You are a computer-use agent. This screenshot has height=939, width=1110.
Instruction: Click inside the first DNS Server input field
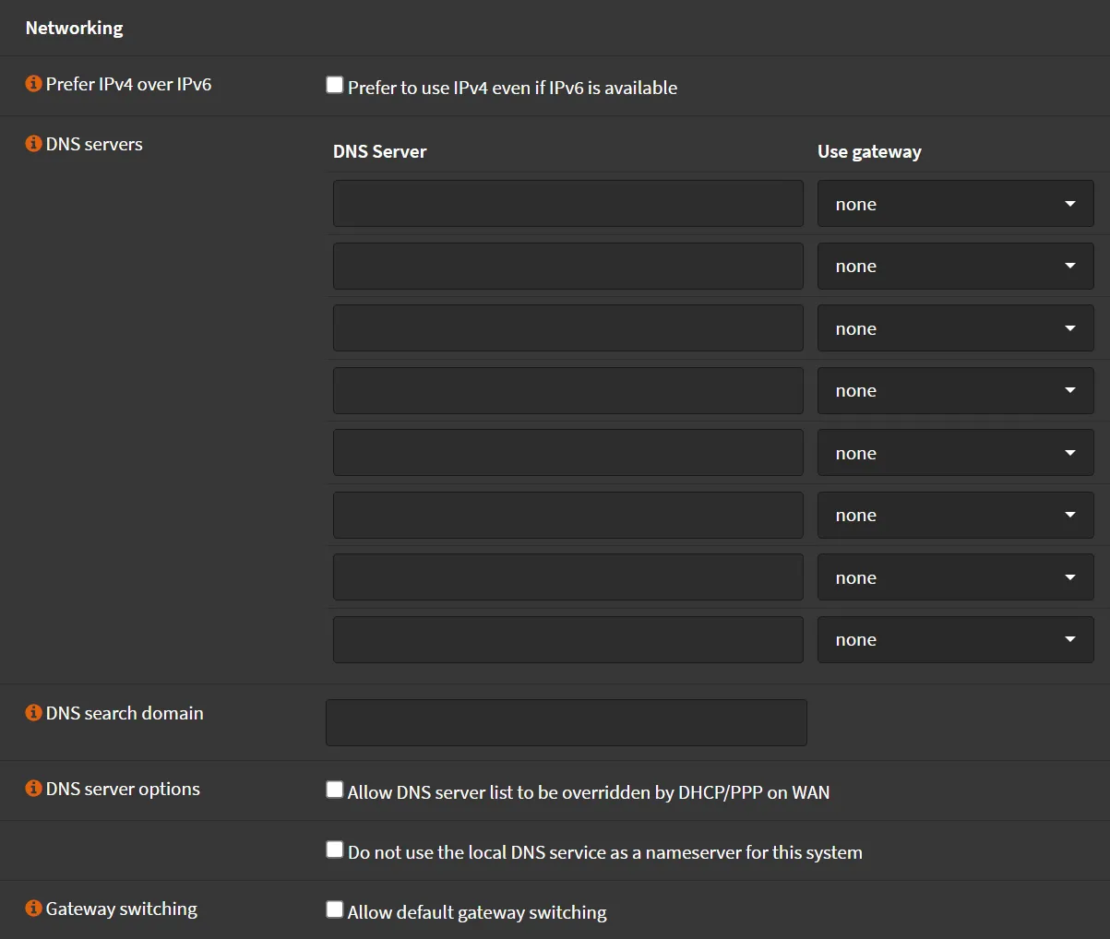tap(567, 203)
